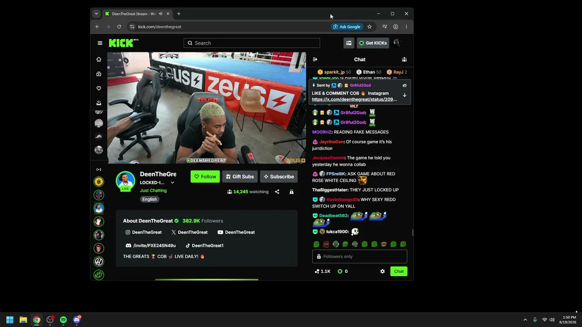The height and width of the screenshot is (327, 582).
Task: Open DeenTheGreat YouTube link
Action: coord(236,232)
